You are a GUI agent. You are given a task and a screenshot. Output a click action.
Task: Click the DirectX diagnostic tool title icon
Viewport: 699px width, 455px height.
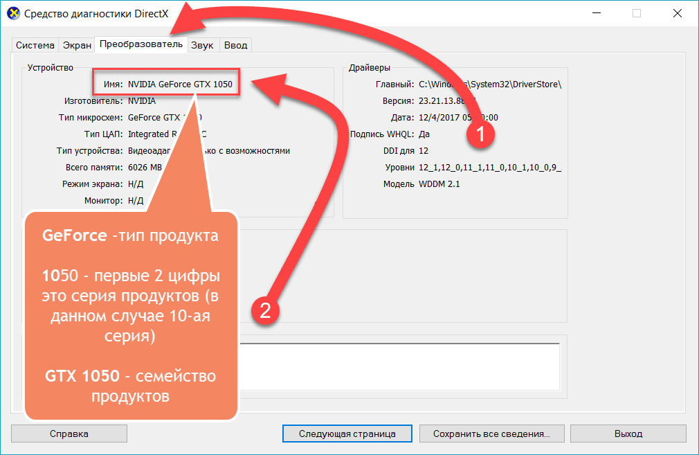pyautogui.click(x=13, y=13)
